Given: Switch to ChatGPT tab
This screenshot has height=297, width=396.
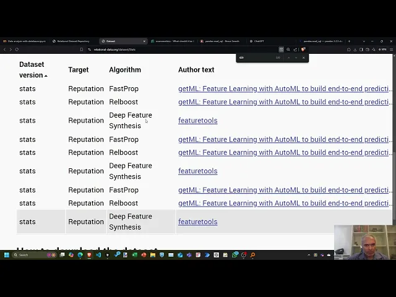Looking at the screenshot, I should click(x=271, y=41).
